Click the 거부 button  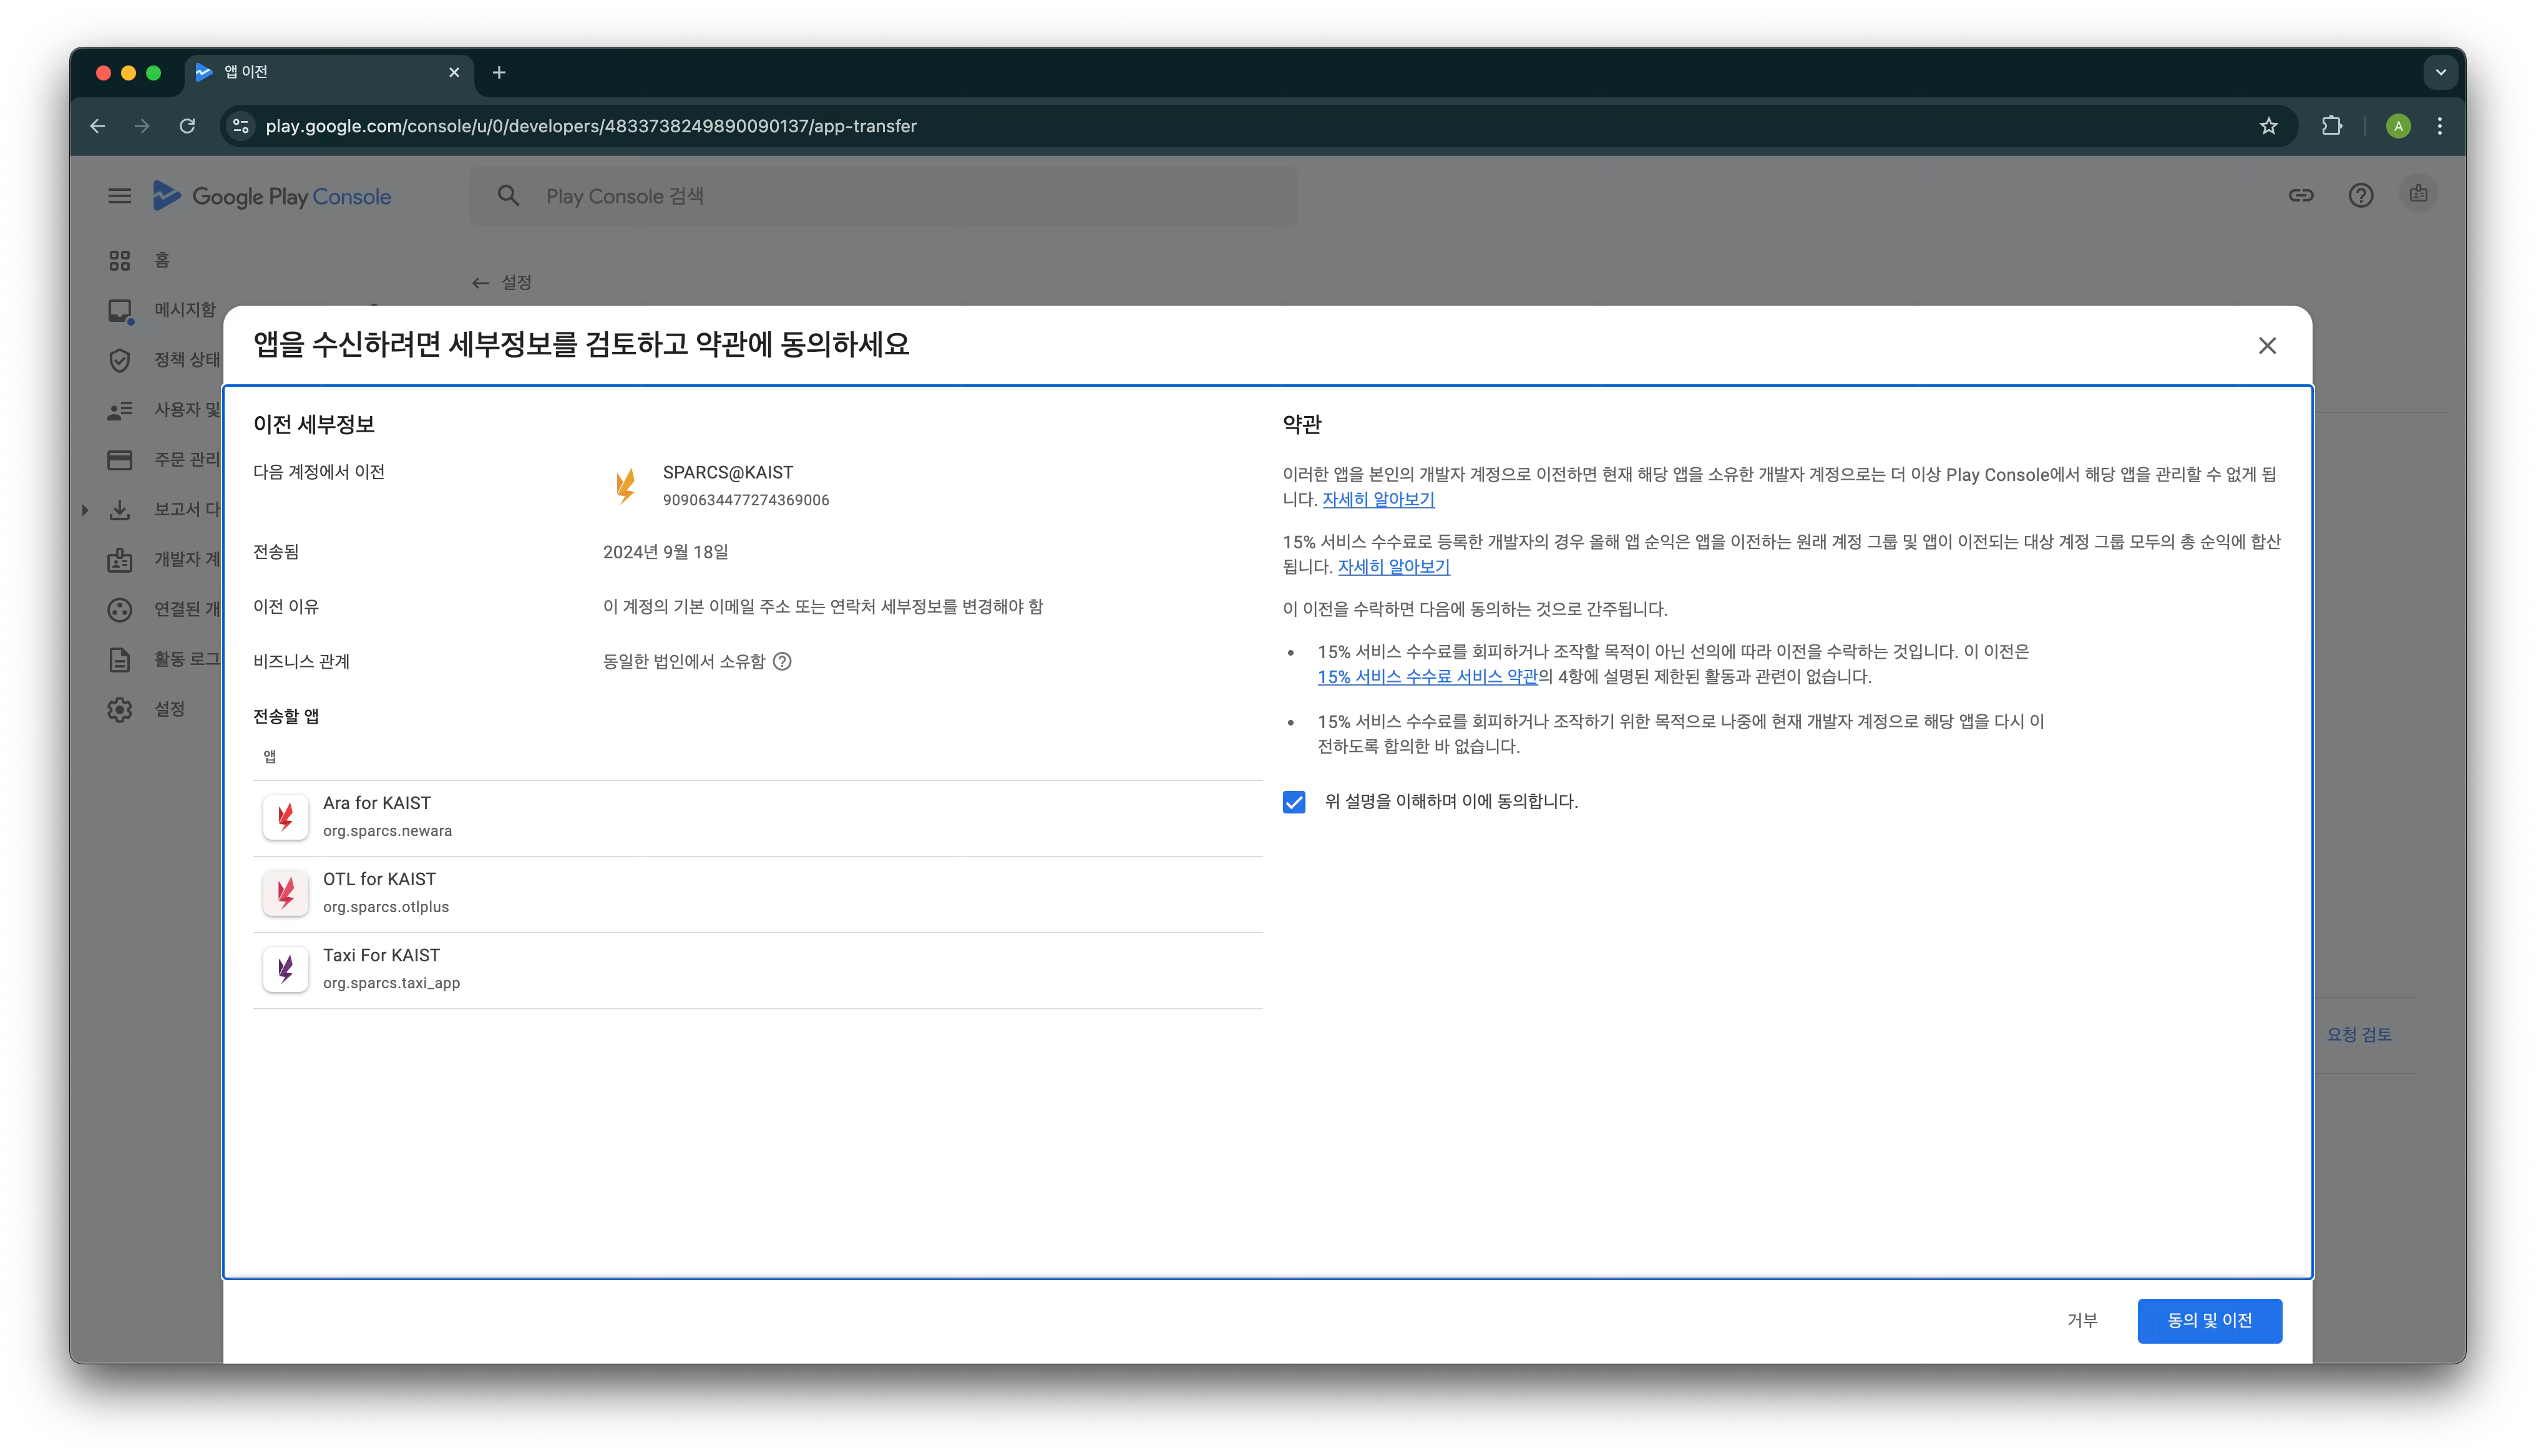(2082, 1320)
